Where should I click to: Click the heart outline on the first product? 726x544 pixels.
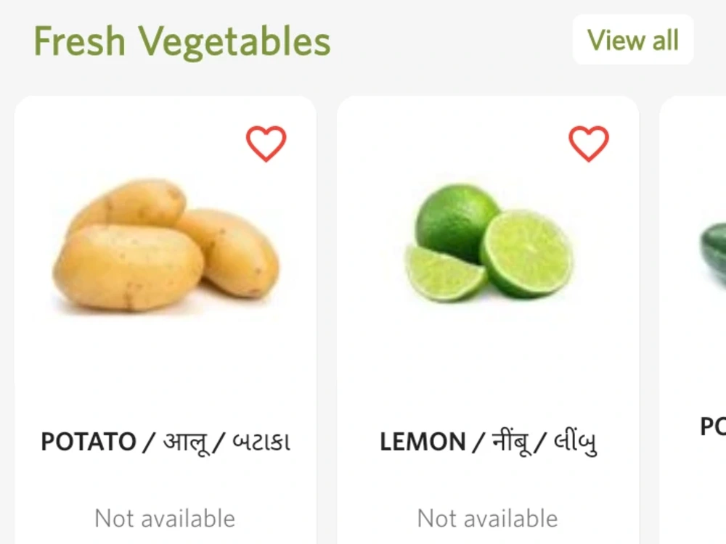pyautogui.click(x=266, y=143)
